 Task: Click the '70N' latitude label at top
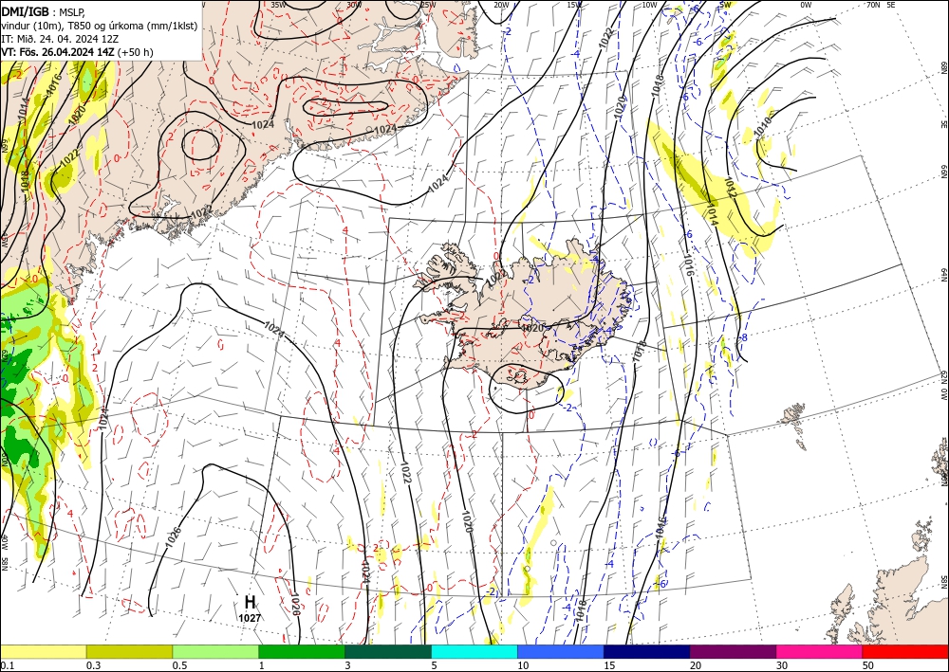873,5
